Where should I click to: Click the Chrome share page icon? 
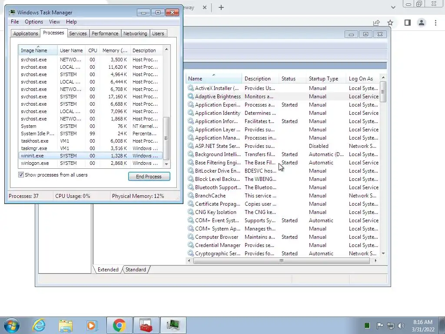(376, 23)
